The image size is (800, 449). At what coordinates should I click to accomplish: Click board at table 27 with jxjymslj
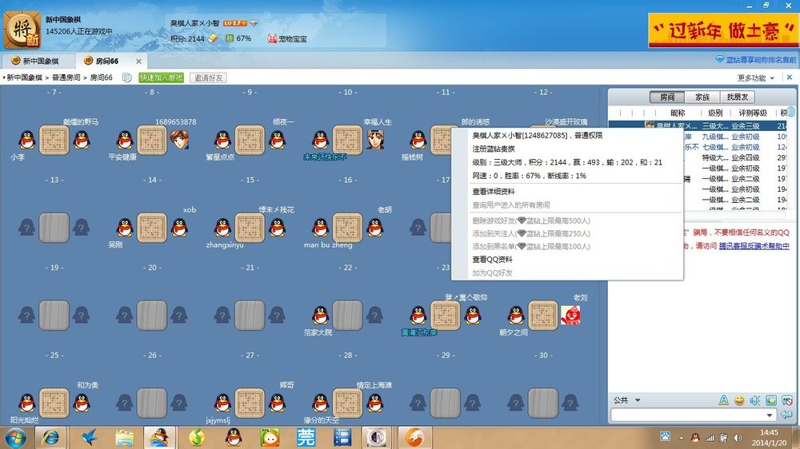click(250, 403)
